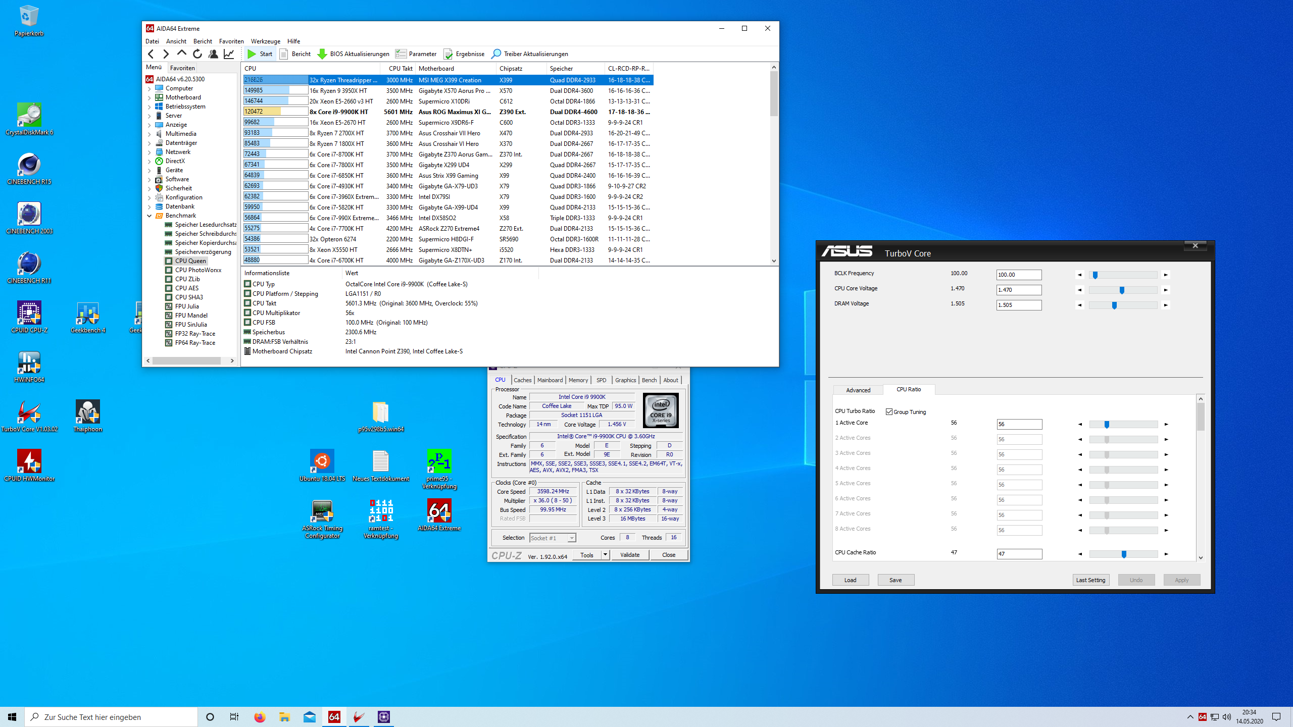Click the CPU Core Voltage slider
The width and height of the screenshot is (1293, 727).
[x=1122, y=290]
